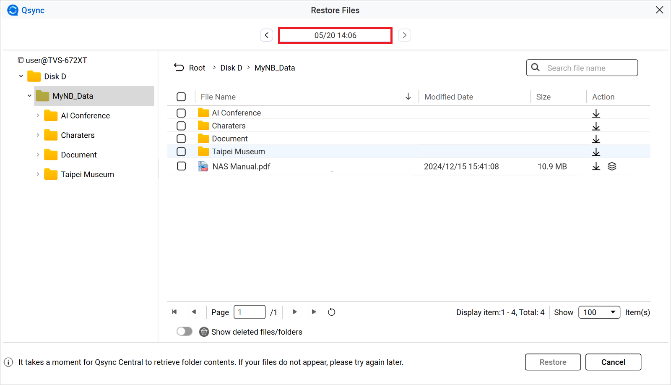This screenshot has height=385, width=671.
Task: Click the refresh icon in pagination bar
Action: (x=331, y=312)
